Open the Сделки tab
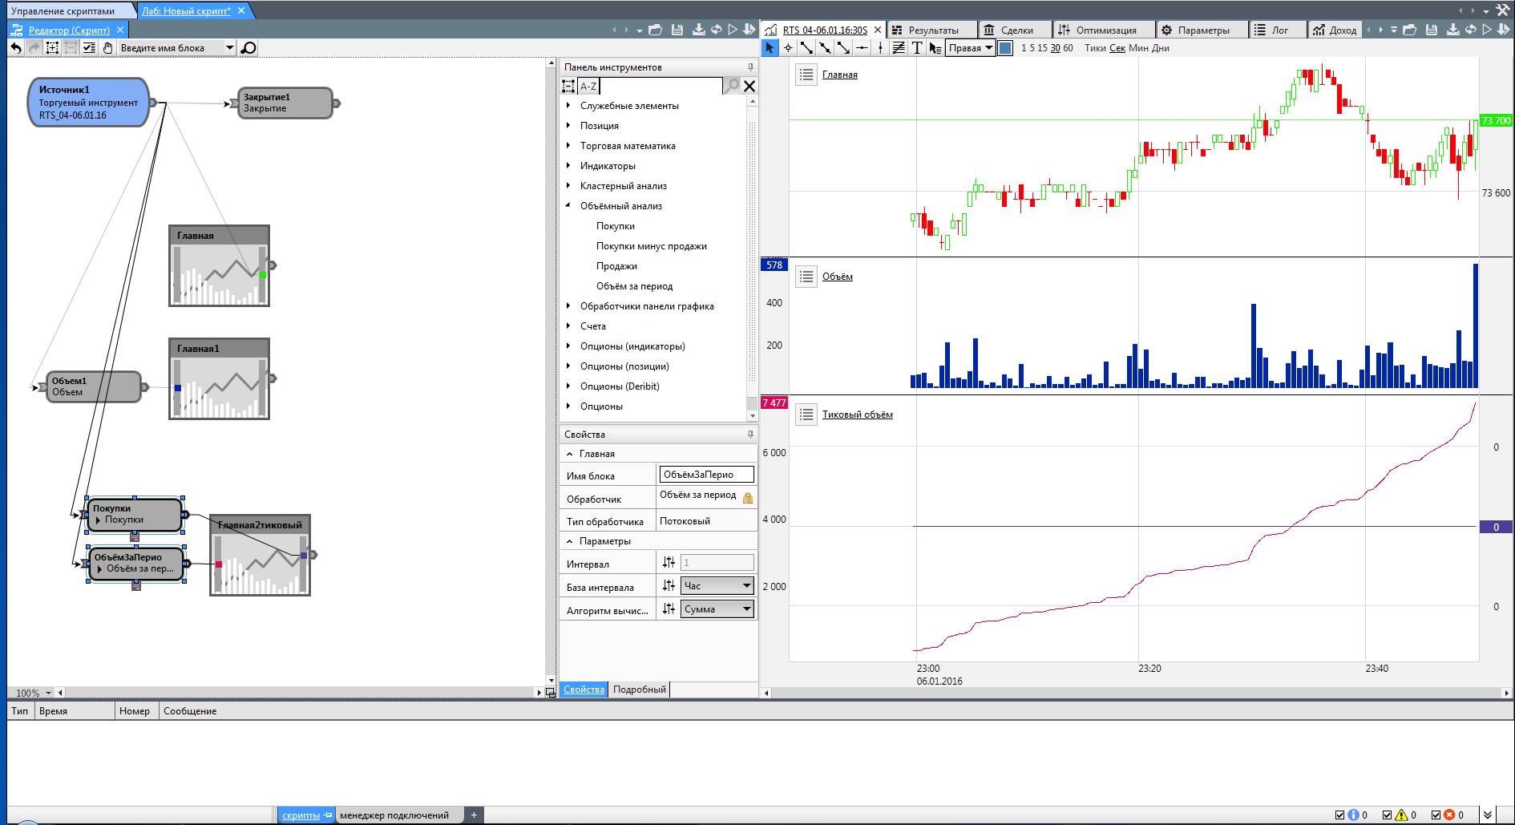 tap(1016, 30)
